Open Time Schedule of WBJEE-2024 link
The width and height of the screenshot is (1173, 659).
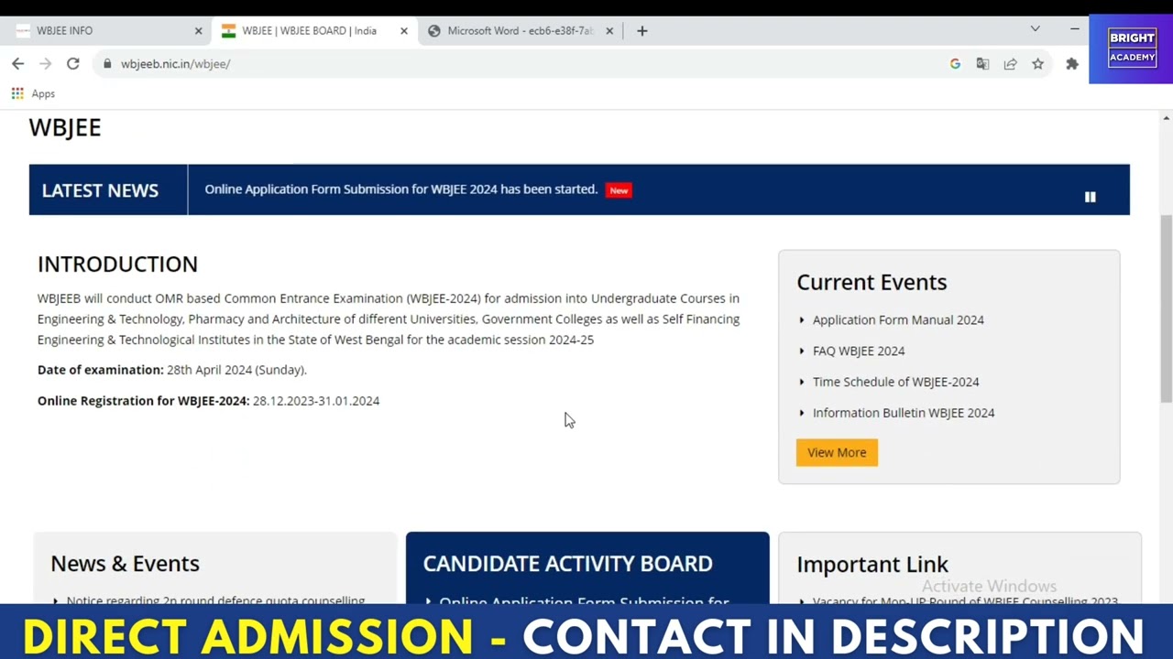[895, 382]
